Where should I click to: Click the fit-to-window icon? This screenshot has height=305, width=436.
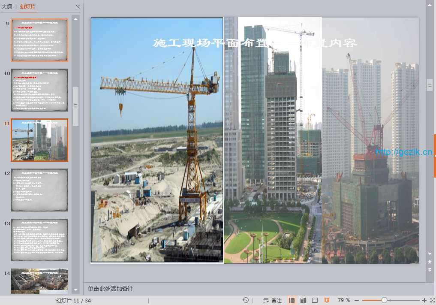point(432,300)
